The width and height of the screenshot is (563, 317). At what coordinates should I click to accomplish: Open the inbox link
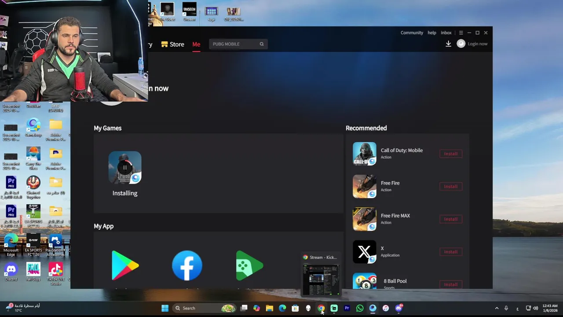[x=446, y=33]
